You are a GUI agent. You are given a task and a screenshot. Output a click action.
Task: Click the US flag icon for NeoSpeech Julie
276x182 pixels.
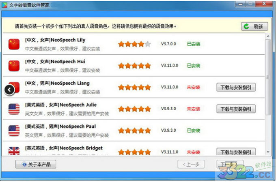coord(14,109)
